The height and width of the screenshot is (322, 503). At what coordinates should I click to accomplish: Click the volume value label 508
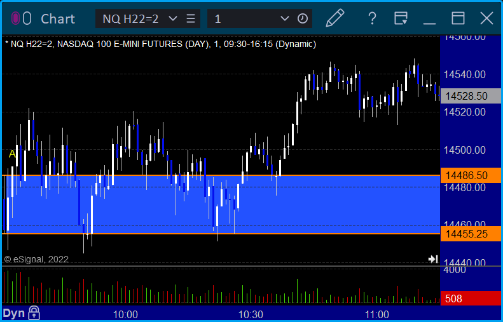[471, 299]
